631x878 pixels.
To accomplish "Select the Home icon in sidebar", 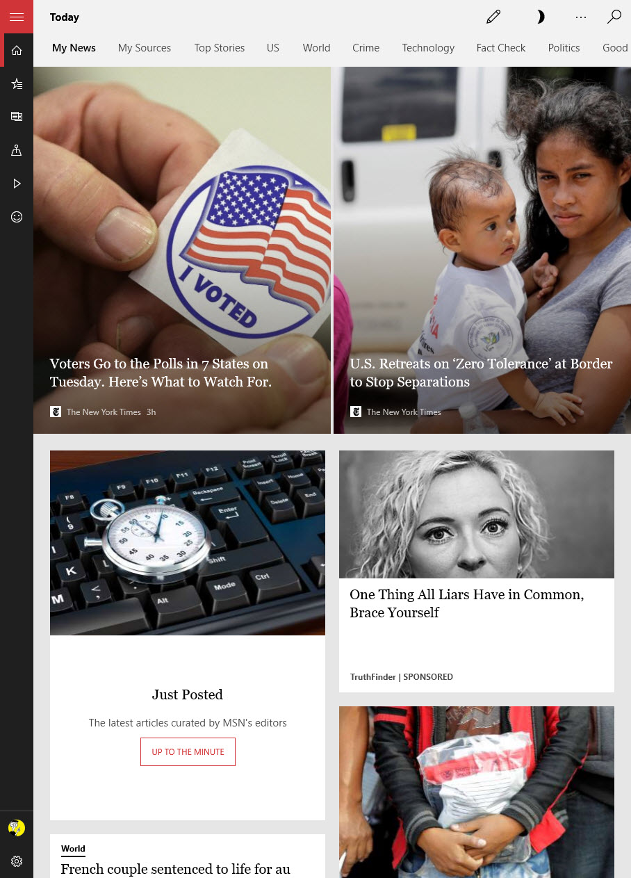I will pyautogui.click(x=17, y=50).
